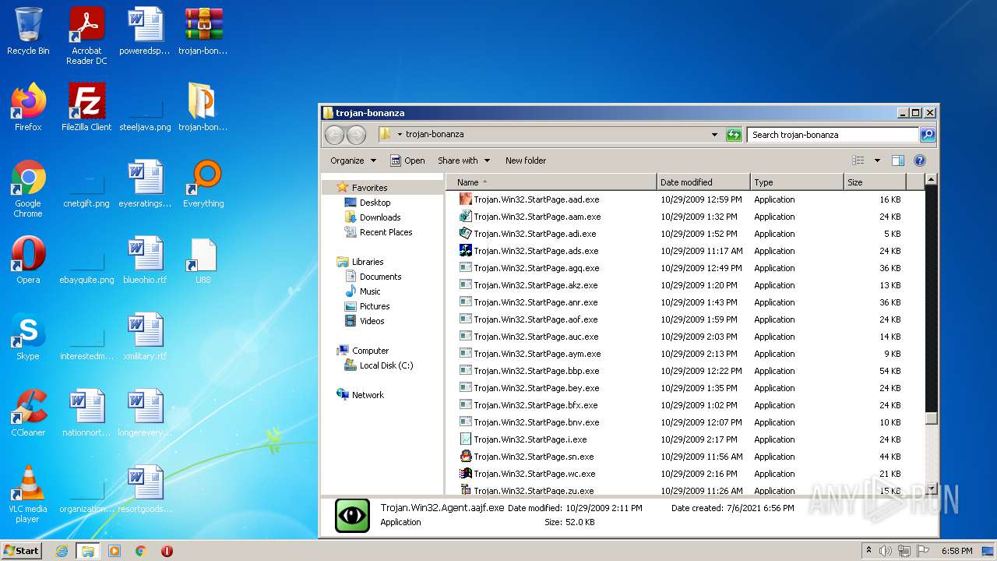Click the taskbar clock showing 6:58 PM
This screenshot has height=561, width=997.
pos(956,551)
